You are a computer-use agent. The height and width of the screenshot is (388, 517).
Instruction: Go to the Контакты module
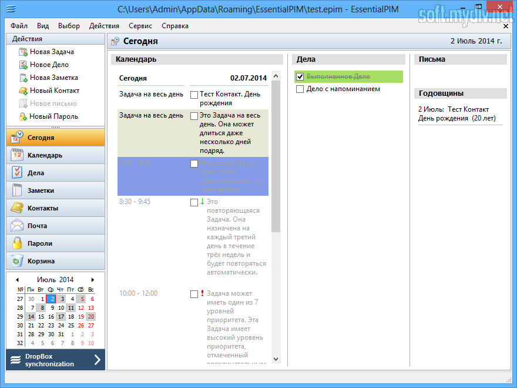coord(55,208)
